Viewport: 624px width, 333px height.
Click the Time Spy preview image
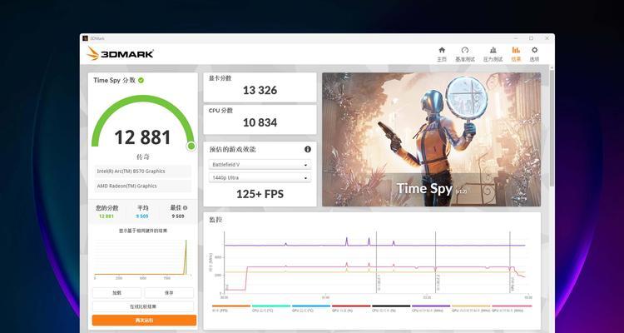(x=431, y=139)
